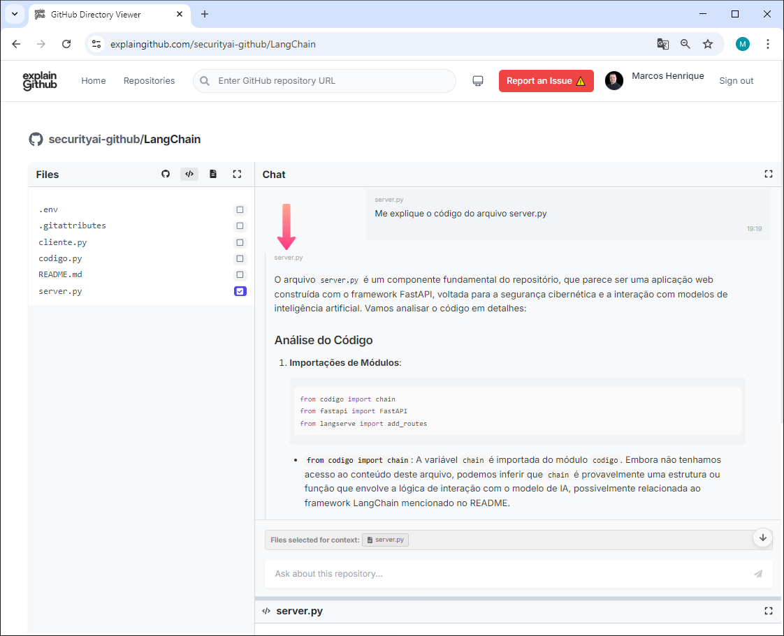The height and width of the screenshot is (636, 784).
Task: Open the tab search dropdown chevron
Action: pos(15,14)
